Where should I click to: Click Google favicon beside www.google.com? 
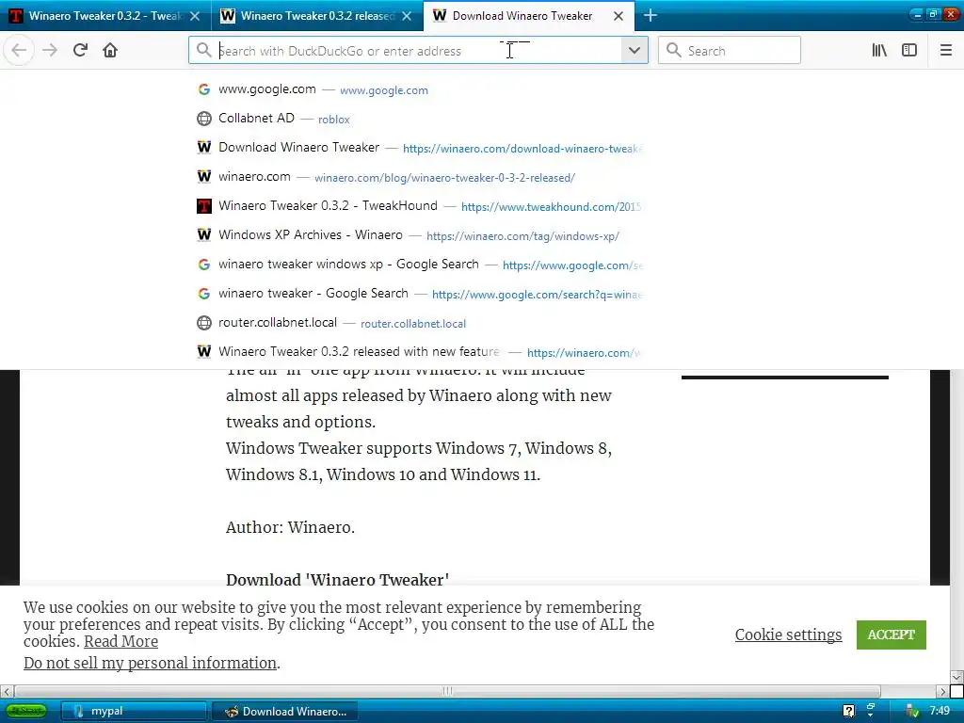pyautogui.click(x=204, y=89)
